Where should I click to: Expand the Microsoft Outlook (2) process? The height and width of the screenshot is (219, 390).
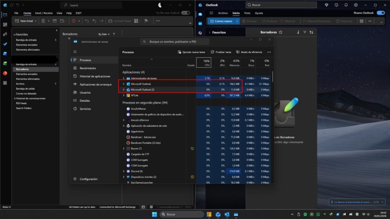coord(123,90)
